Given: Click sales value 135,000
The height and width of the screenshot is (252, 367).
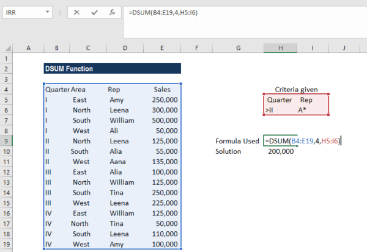Looking at the screenshot, I should click(x=165, y=162).
